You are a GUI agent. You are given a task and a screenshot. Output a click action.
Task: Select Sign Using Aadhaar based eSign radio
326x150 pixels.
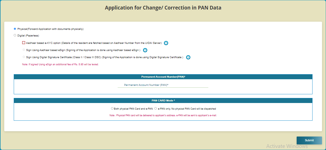click(24, 50)
